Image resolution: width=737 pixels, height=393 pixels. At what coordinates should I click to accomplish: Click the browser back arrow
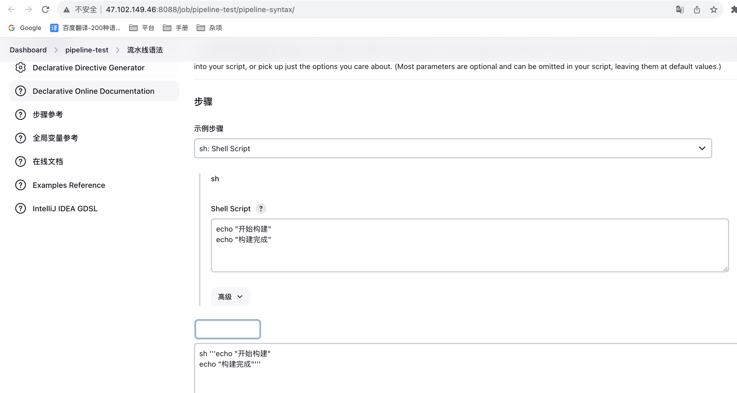(11, 9)
